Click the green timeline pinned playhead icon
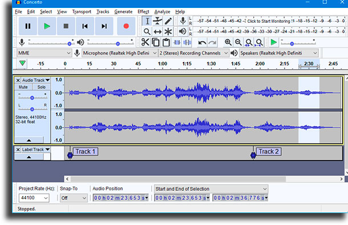The image size is (348, 225). [22, 63]
